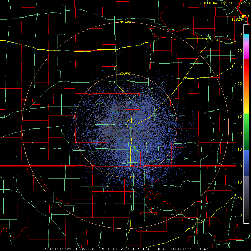Click the 0 value on the dBZ scale

pos(240,166)
